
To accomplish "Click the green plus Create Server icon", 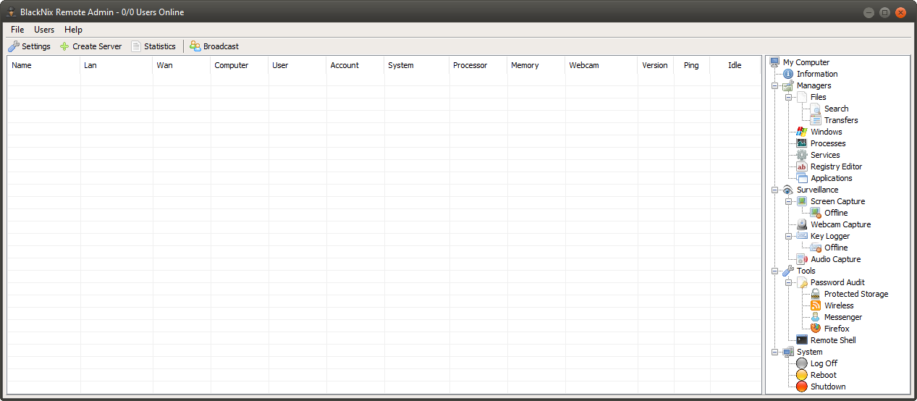I will (x=64, y=46).
